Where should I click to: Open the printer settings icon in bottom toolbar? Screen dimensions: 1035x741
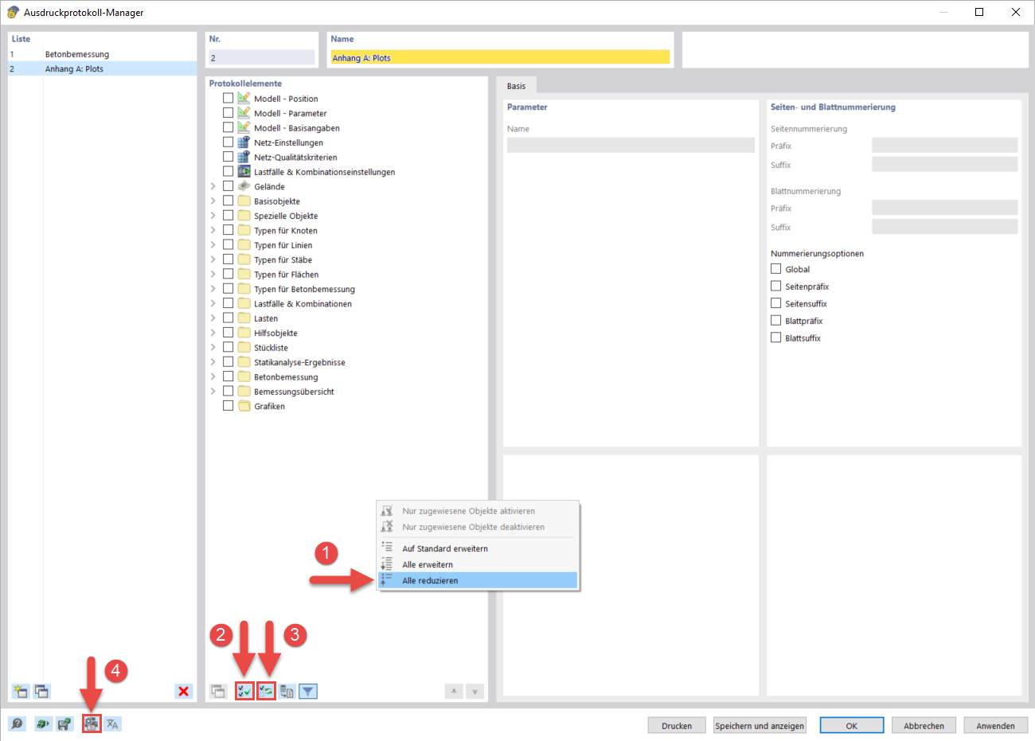click(x=92, y=723)
